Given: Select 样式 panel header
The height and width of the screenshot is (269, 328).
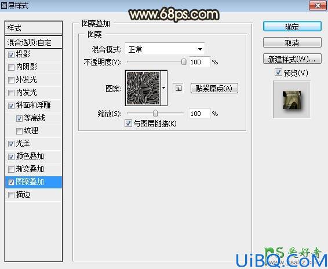Looking at the screenshot, I should 34,28.
